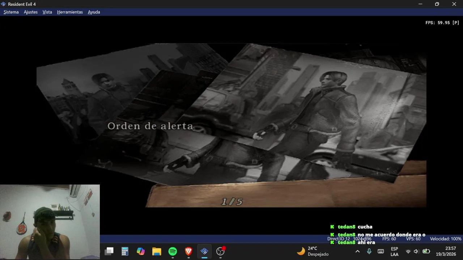This screenshot has width=463, height=260.
Task: Open Spotify from the taskbar
Action: point(173,251)
